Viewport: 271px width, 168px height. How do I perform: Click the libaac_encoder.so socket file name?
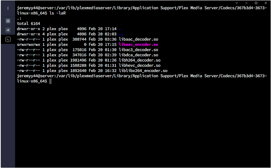point(138,45)
